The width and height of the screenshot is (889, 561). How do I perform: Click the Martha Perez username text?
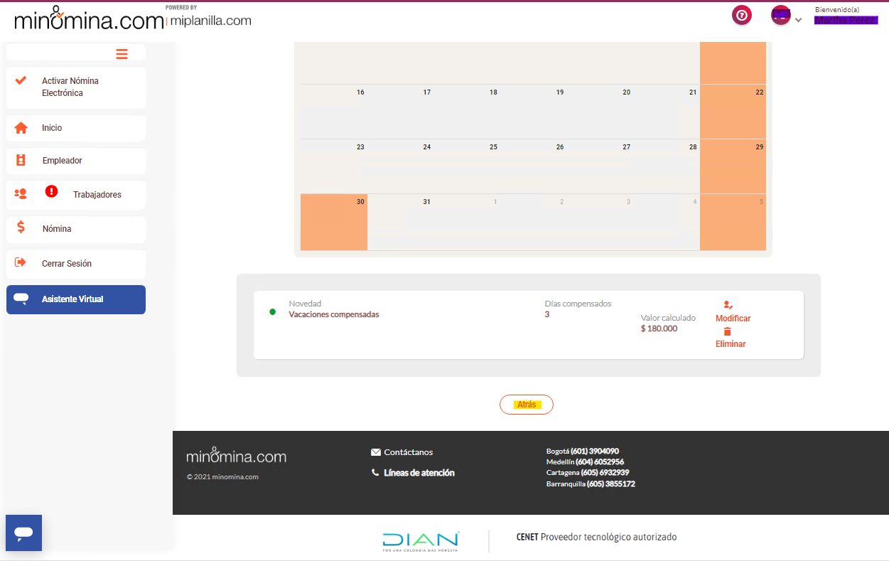(x=846, y=20)
